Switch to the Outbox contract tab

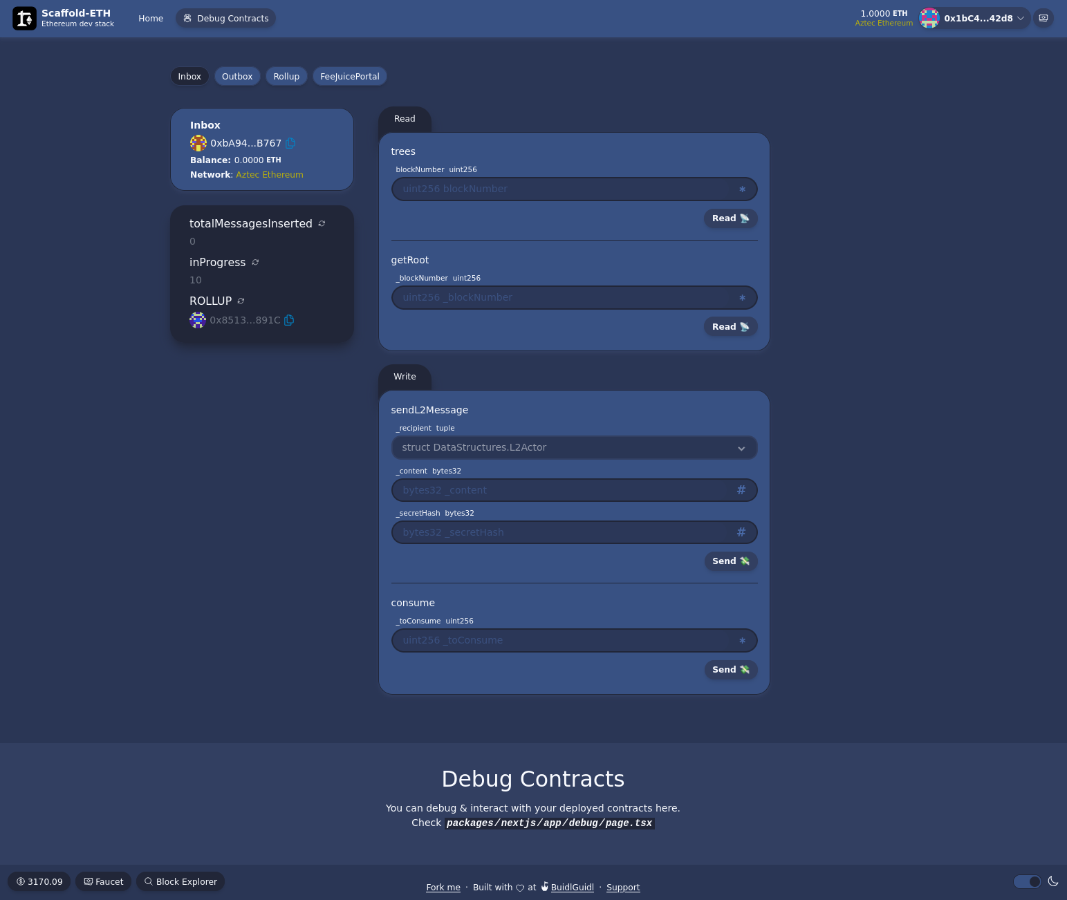[237, 76]
